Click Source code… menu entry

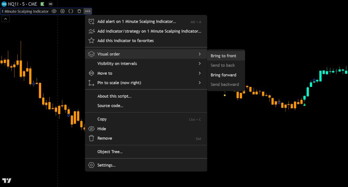point(110,106)
